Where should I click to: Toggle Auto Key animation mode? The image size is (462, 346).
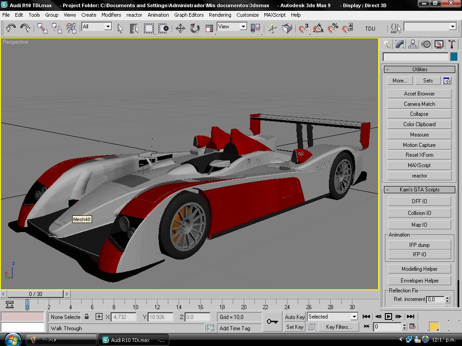pos(295,317)
